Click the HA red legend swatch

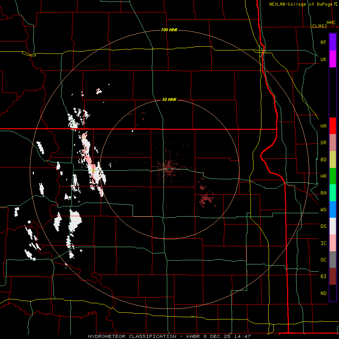(333, 126)
